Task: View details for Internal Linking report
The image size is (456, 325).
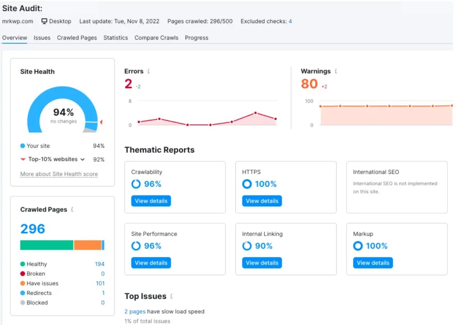Action: [262, 263]
